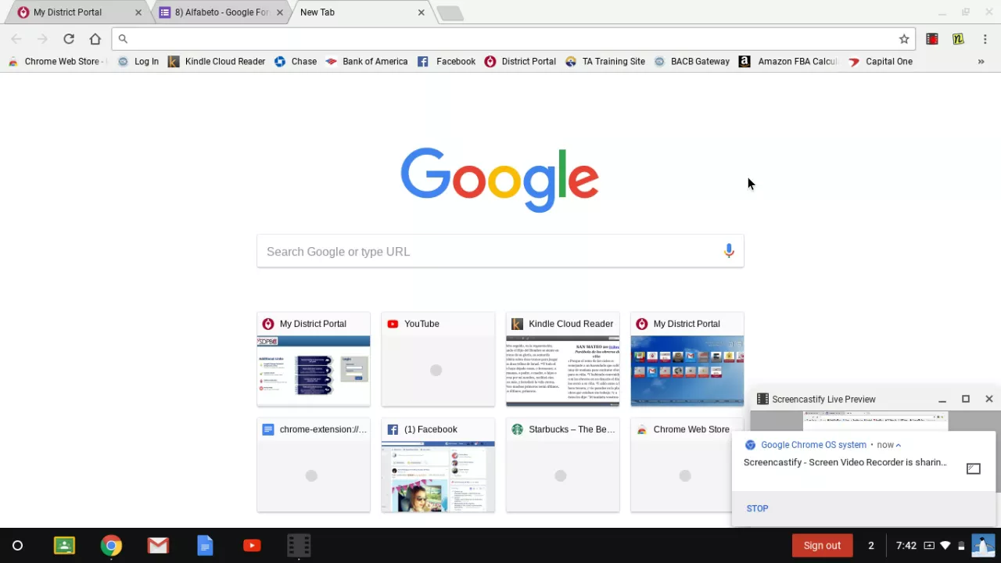Start voice search with microphone icon
The height and width of the screenshot is (563, 1001).
click(x=729, y=251)
